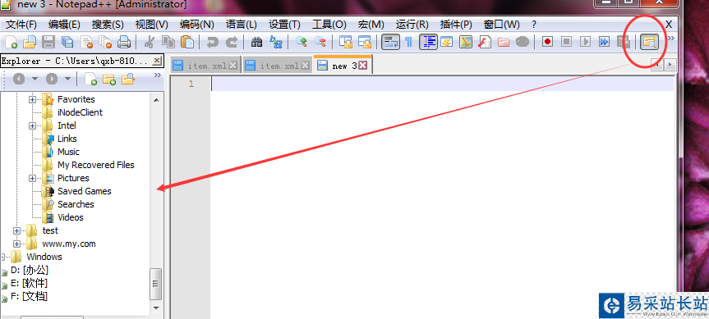
Task: Go back in the Explorer panel
Action: point(19,79)
